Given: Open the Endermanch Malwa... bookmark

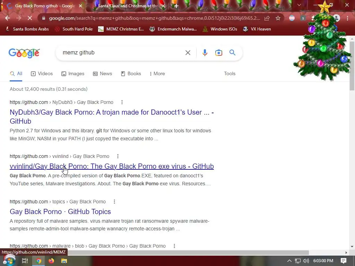Looking at the screenshot, I should 173,29.
